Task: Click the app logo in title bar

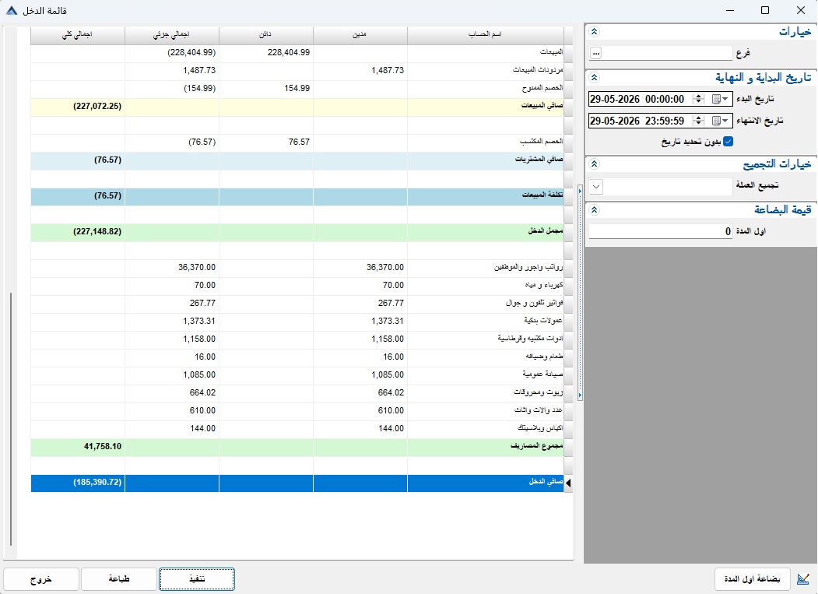Action: [12, 10]
